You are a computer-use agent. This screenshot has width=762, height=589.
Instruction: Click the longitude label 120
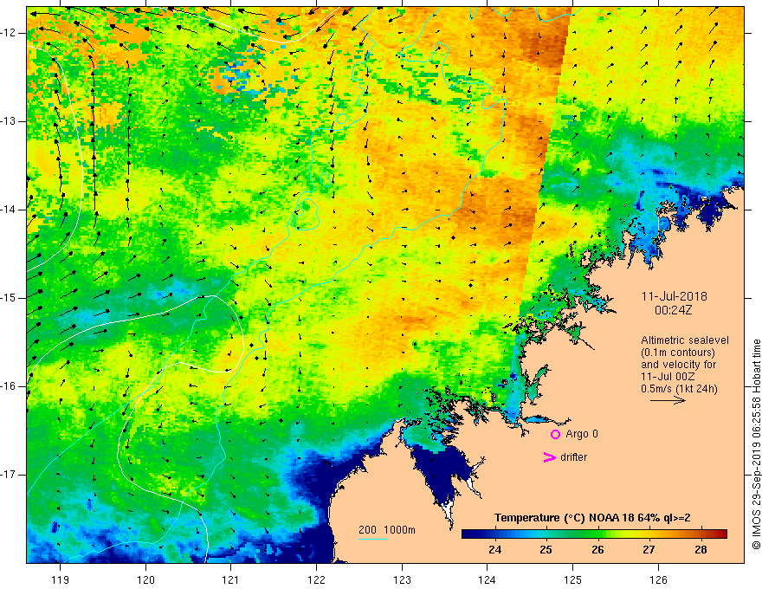tap(145, 579)
